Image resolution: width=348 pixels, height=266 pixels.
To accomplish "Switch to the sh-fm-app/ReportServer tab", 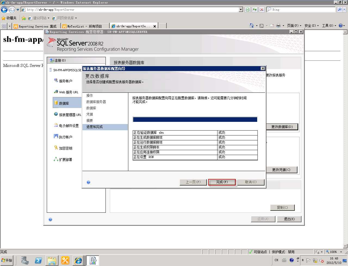I will pos(133,26).
